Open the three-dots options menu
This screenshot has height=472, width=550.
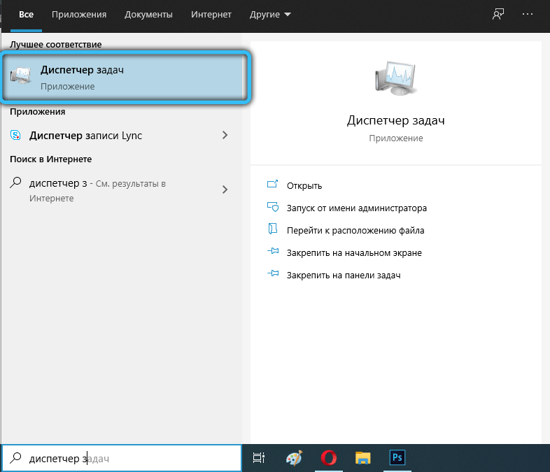point(527,15)
